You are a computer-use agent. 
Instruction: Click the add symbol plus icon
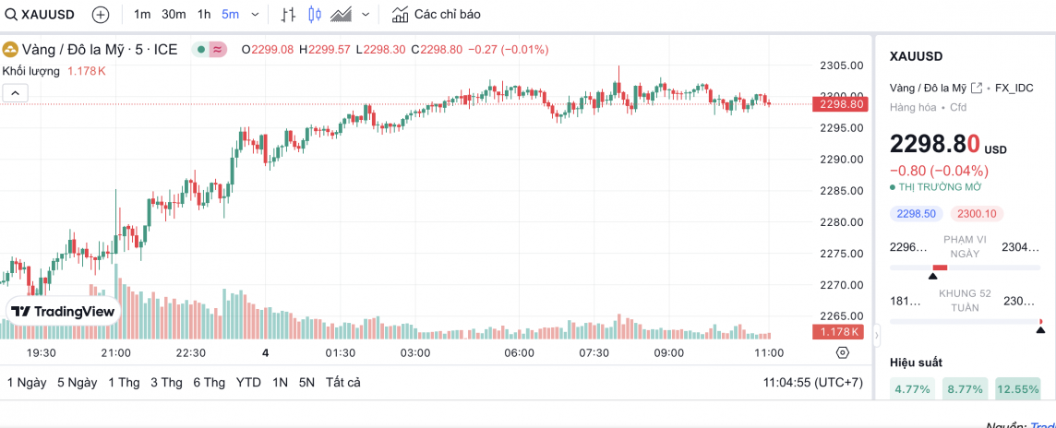[x=101, y=15]
